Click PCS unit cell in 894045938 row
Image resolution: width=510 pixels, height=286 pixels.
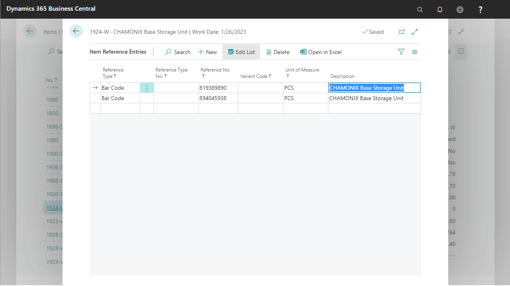(x=306, y=98)
